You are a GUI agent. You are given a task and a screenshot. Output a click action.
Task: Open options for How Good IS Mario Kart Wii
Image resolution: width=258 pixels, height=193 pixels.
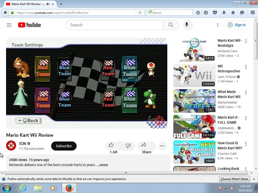(246, 144)
